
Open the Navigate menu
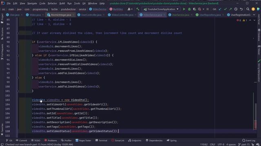(32, 3)
